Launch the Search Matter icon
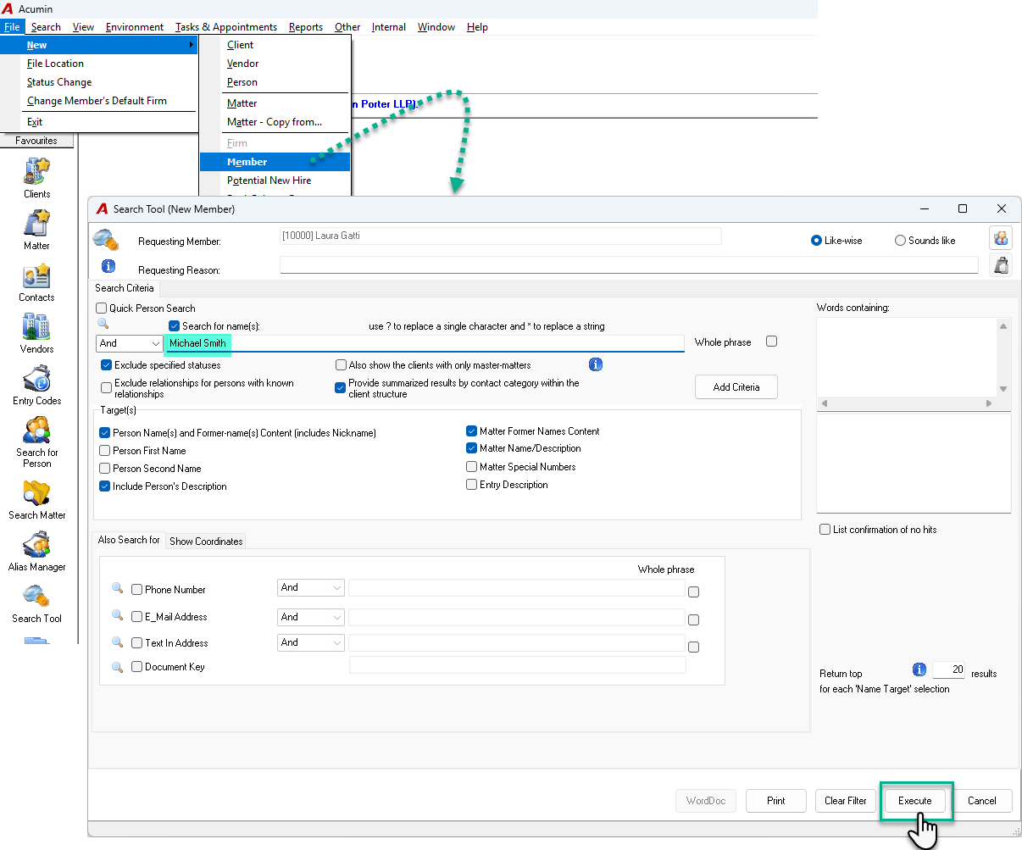This screenshot has height=850, width=1022. pos(37,493)
